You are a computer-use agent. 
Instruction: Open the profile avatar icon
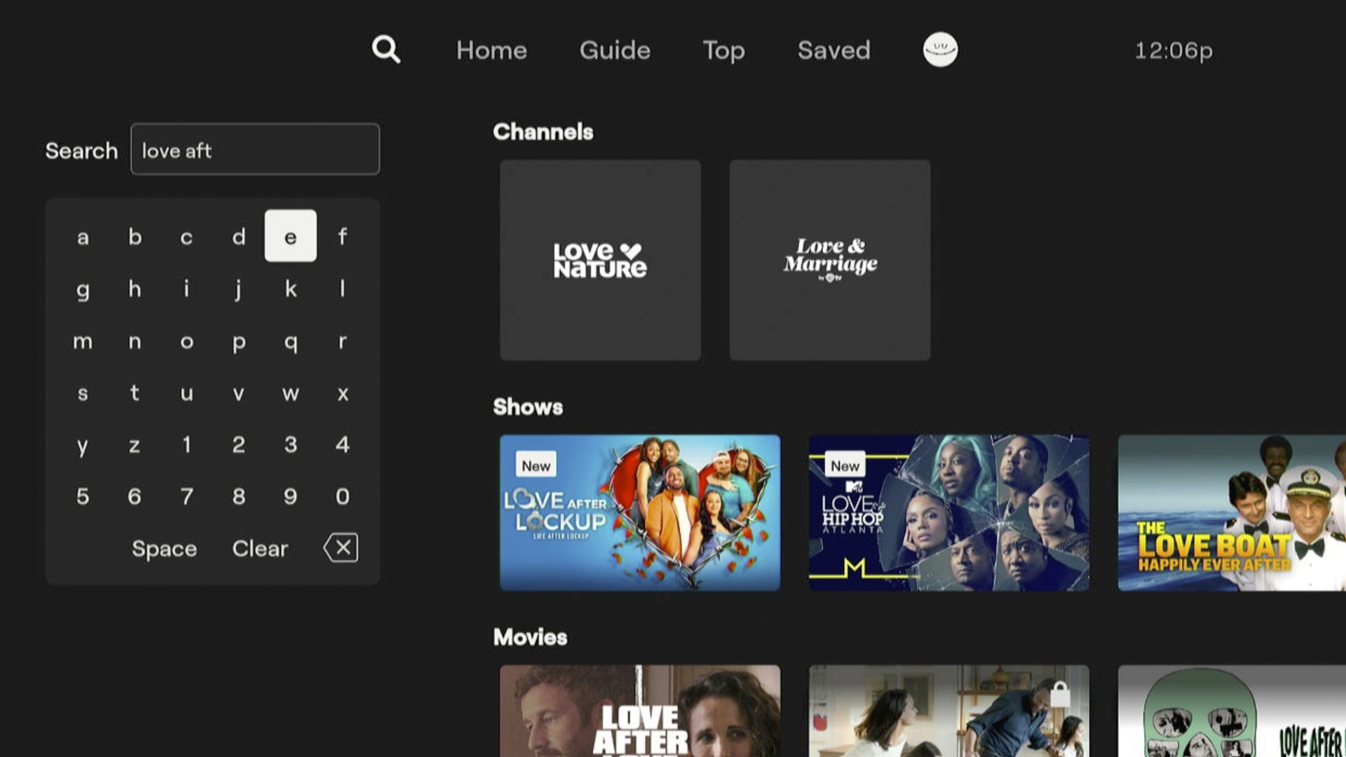pos(940,50)
